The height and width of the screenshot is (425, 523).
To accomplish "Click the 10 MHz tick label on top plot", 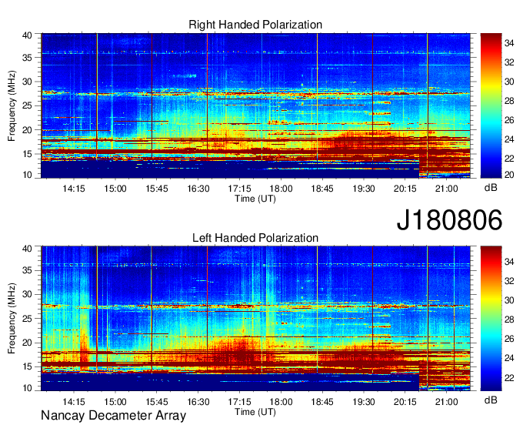I will click(27, 175).
